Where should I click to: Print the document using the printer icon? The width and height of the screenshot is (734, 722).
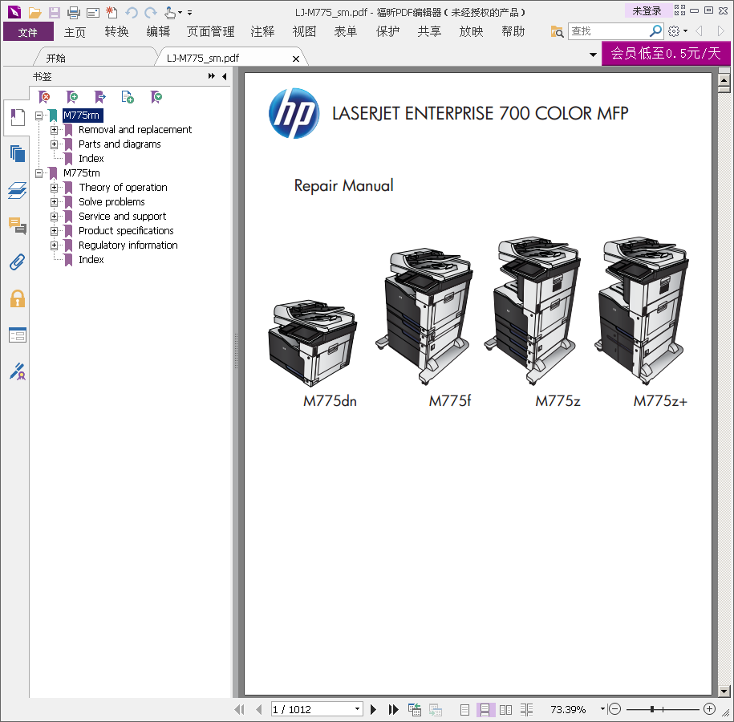point(74,13)
